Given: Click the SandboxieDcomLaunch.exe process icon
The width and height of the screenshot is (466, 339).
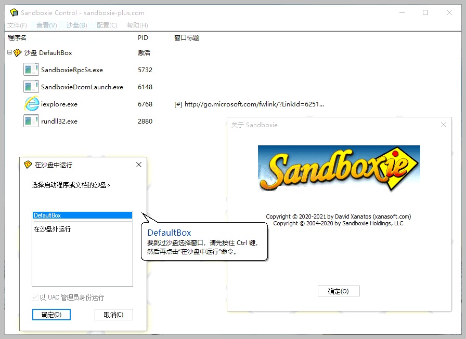Looking at the screenshot, I should [x=31, y=87].
